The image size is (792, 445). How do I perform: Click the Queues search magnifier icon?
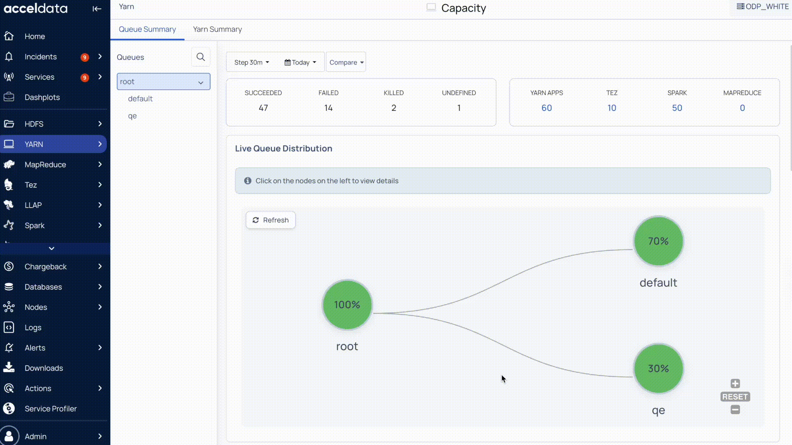point(200,57)
